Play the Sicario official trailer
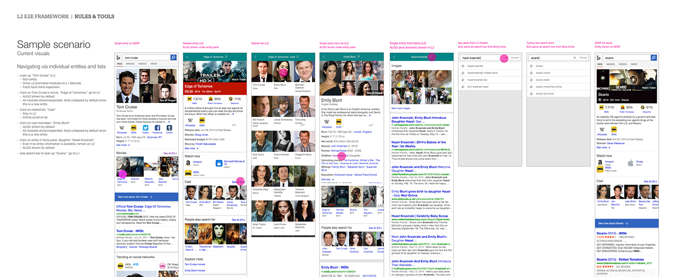The width and height of the screenshot is (676, 277). 634,80
